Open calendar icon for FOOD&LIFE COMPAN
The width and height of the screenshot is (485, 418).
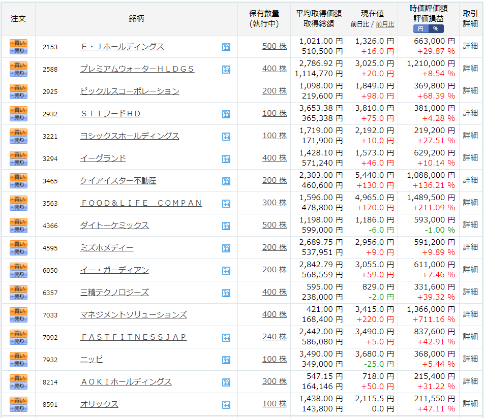click(x=226, y=204)
